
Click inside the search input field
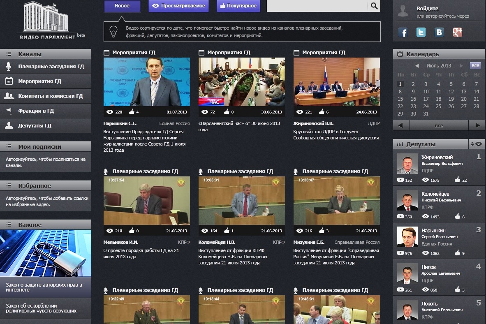point(317,6)
